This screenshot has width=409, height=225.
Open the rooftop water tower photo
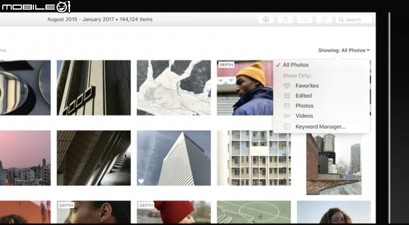point(334,164)
